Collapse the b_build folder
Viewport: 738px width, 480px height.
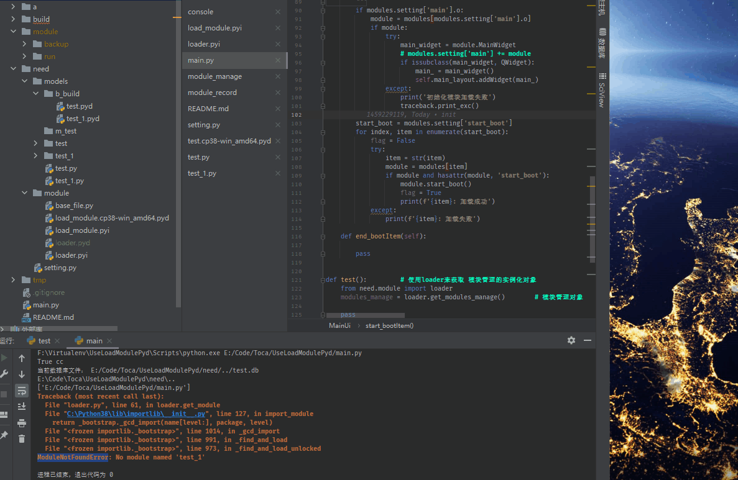[x=35, y=93]
